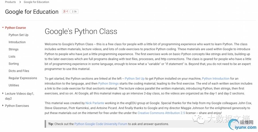This screenshot has height=132, width=258.
Task: Expand the Python Exercises section arrow
Action: (3, 106)
